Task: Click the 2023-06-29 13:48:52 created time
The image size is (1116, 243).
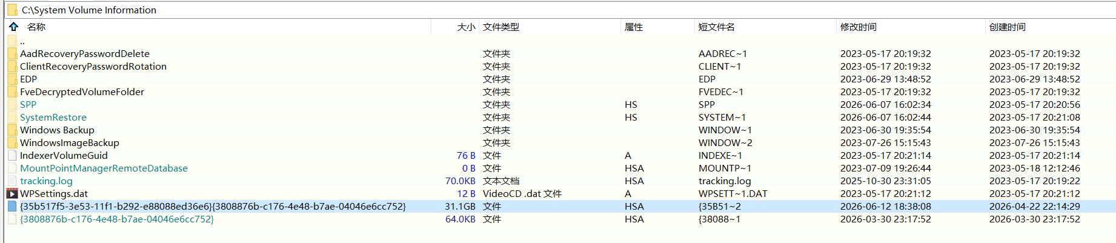Action: click(1035, 79)
